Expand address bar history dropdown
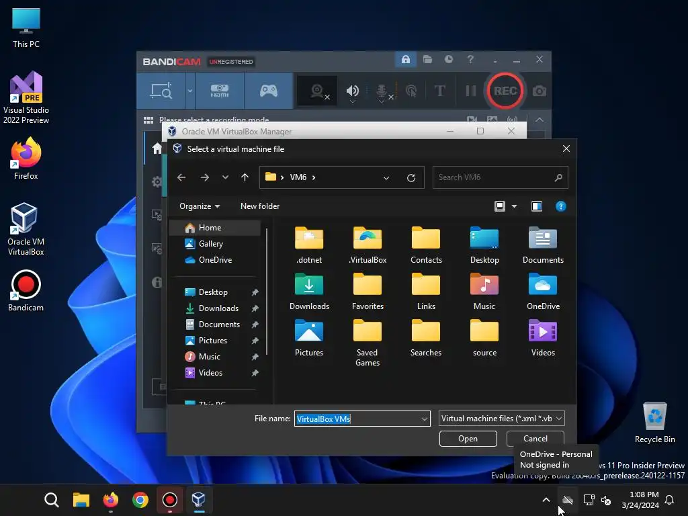The width and height of the screenshot is (688, 516). tap(386, 177)
